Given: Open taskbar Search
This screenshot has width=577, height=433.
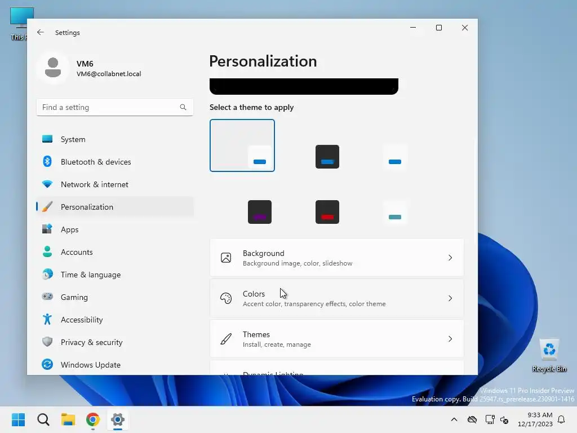Looking at the screenshot, I should [x=43, y=419].
